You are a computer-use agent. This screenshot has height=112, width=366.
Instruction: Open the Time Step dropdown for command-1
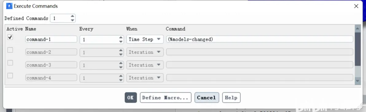145,39
